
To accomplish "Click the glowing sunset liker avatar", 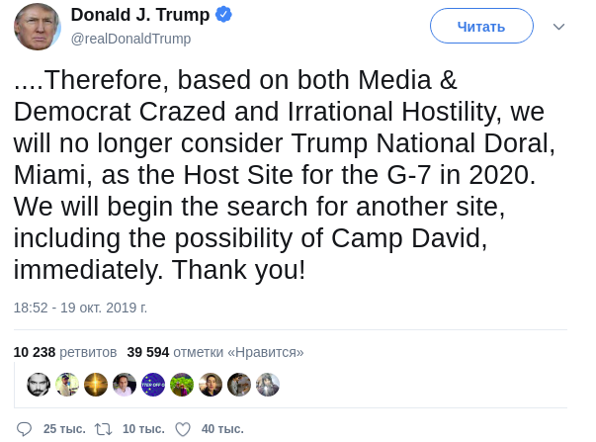I will [96, 385].
